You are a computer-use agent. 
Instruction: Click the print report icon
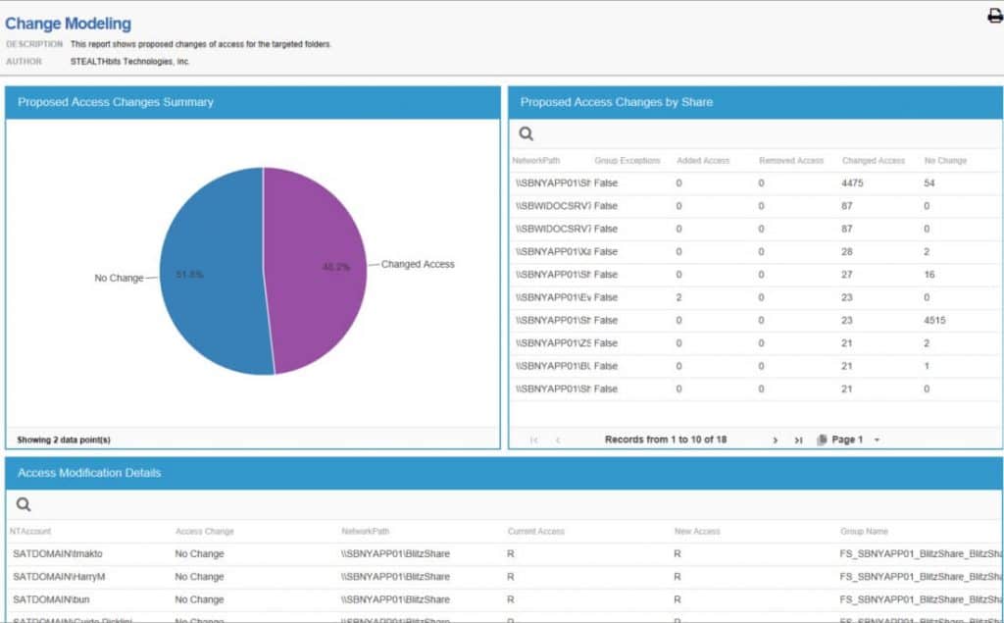[995, 16]
